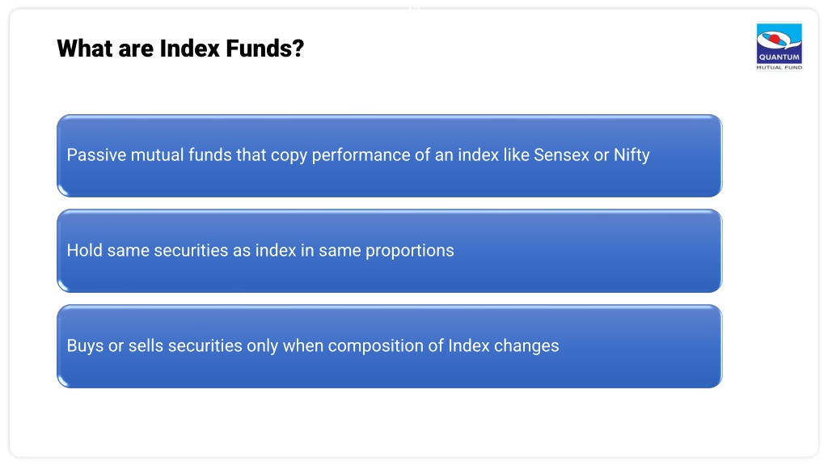Click the Quantum Mutual Fund logo
The image size is (828, 466).
coord(779,46)
